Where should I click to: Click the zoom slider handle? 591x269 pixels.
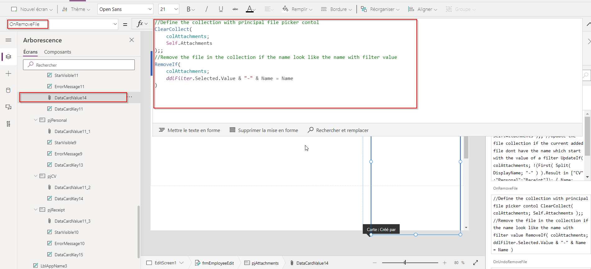[x=405, y=263]
